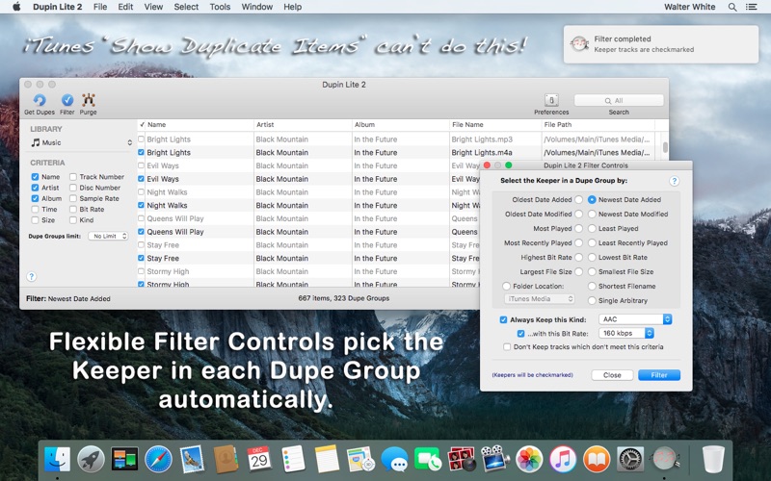Click the track list vertical scrollbar
The height and width of the screenshot is (481, 771).
point(664,149)
